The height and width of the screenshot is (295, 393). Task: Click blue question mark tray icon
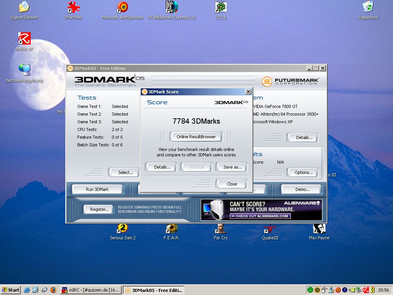[x=345, y=290]
